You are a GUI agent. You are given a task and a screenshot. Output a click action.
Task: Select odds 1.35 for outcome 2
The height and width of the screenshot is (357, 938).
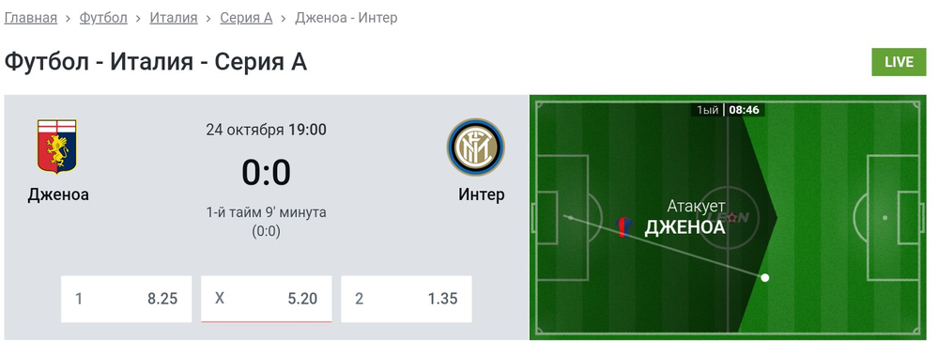point(407,299)
